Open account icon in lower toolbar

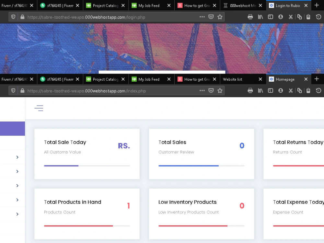[280, 90]
